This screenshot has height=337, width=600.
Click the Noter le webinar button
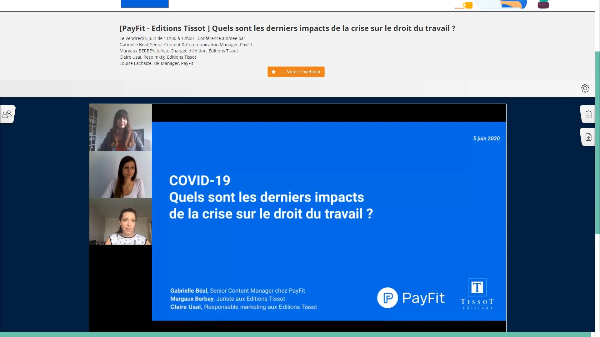[296, 72]
